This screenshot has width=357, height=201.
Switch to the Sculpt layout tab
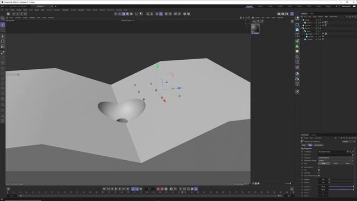point(270,6)
